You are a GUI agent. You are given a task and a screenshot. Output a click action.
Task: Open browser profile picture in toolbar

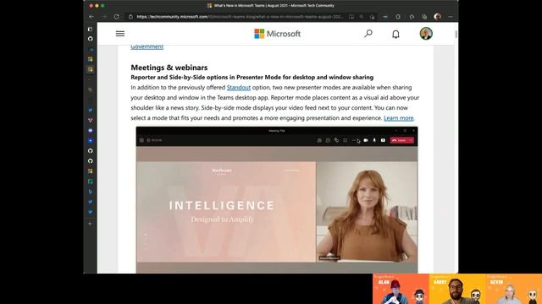437,17
